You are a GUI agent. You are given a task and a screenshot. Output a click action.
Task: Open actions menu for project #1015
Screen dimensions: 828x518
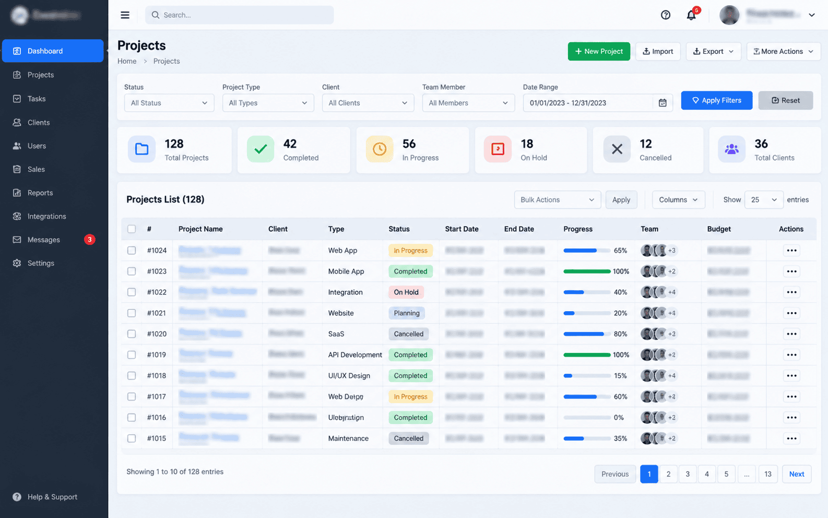point(792,439)
